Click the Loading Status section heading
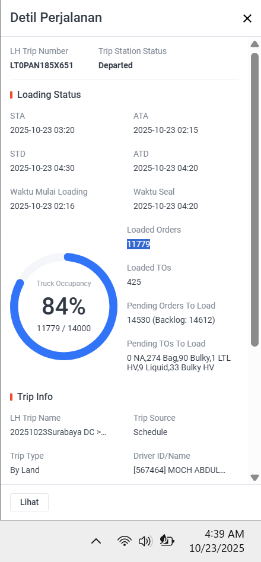Screen dimensions: 261x562 pos(49,94)
